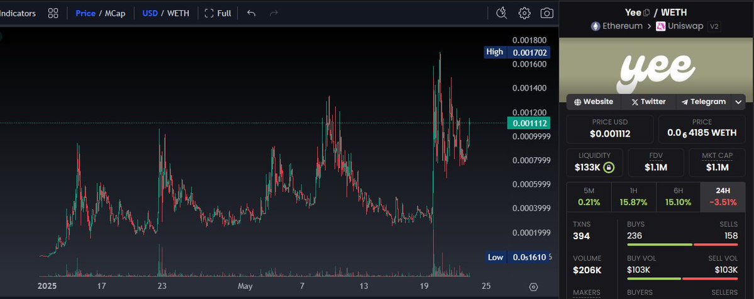The height and width of the screenshot is (299, 754).
Task: Click the MKT CAP $1.1M box
Action: click(x=717, y=162)
